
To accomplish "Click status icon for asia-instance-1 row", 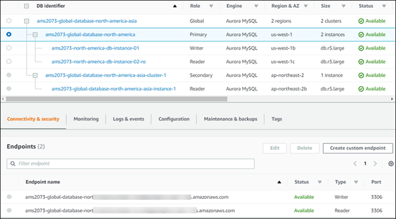I will 361,89.
